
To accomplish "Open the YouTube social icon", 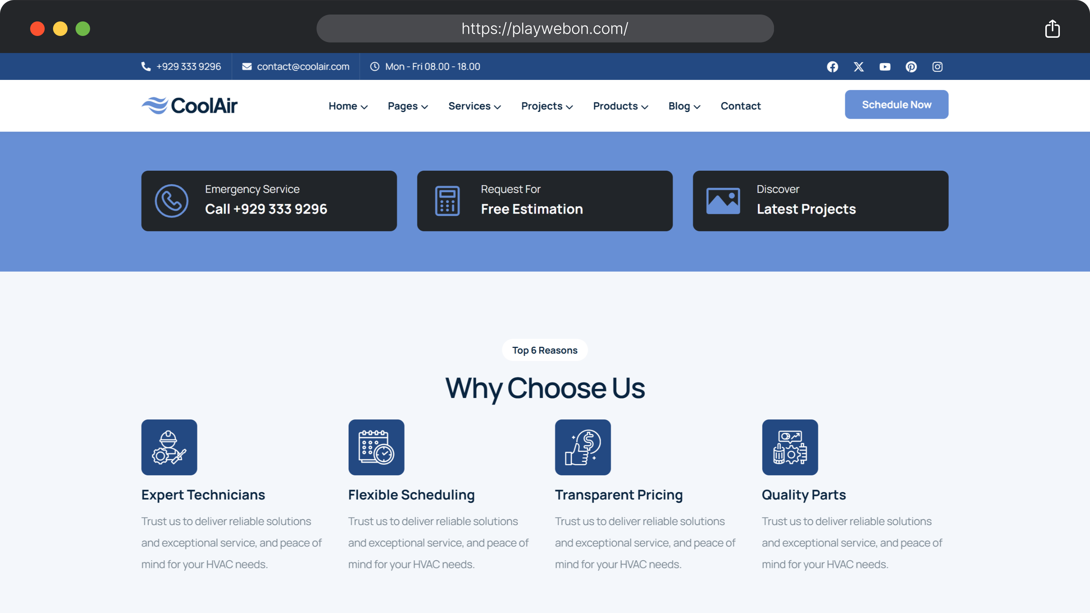I will tap(885, 67).
